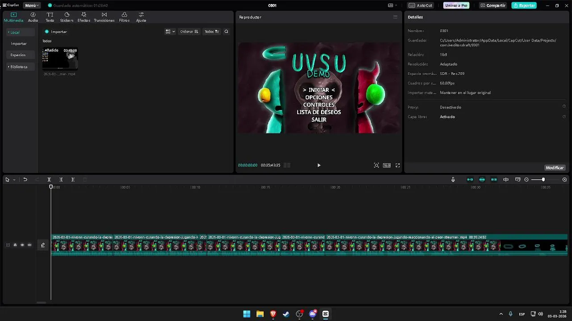Screen dimensions: 572x321
Task: Open the Audio tab
Action: coord(33,17)
